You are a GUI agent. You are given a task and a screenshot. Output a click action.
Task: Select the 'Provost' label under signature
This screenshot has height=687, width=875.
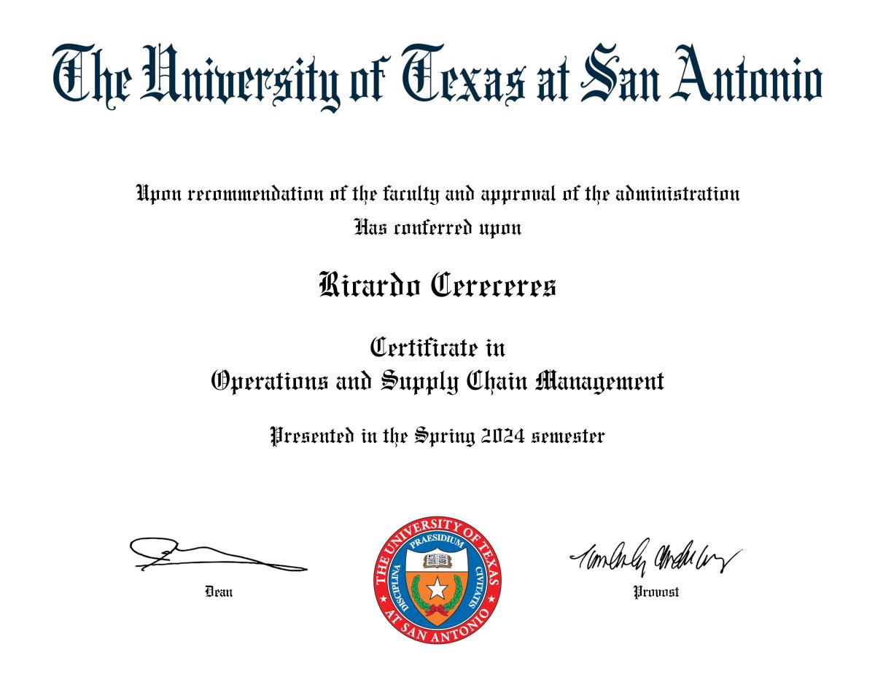pyautogui.click(x=656, y=592)
